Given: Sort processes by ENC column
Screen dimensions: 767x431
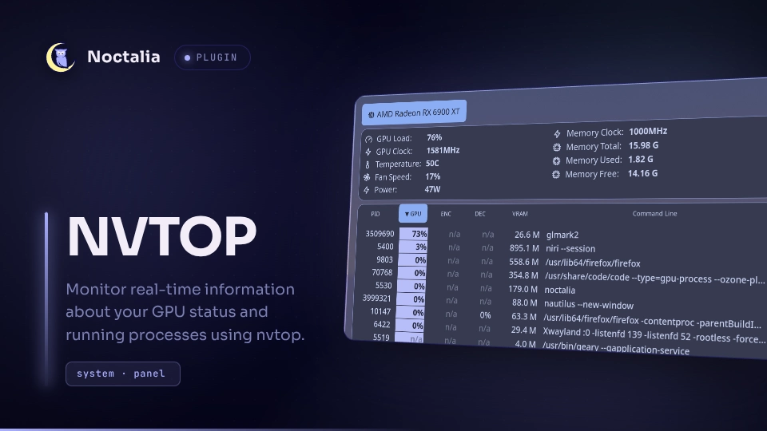Looking at the screenshot, I should tap(446, 214).
